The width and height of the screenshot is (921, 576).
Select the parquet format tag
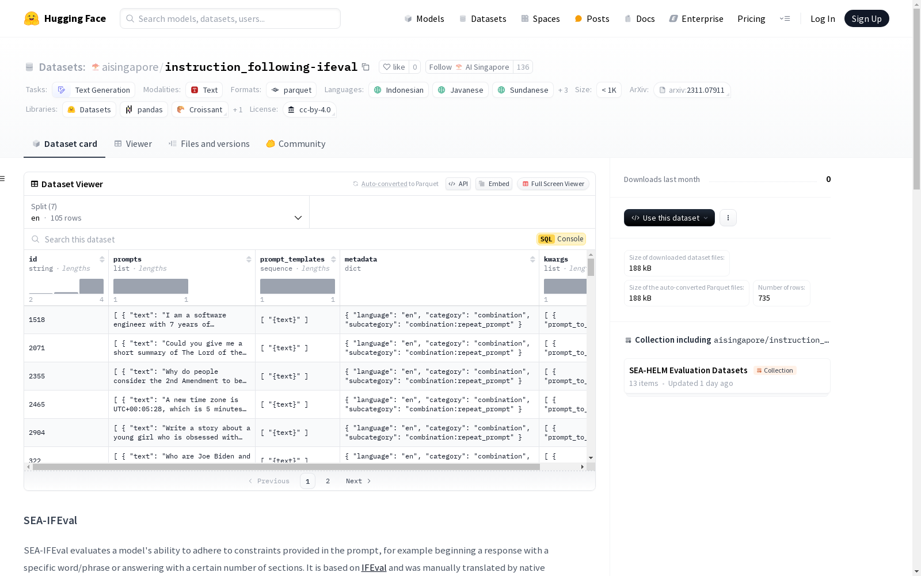tap(291, 90)
